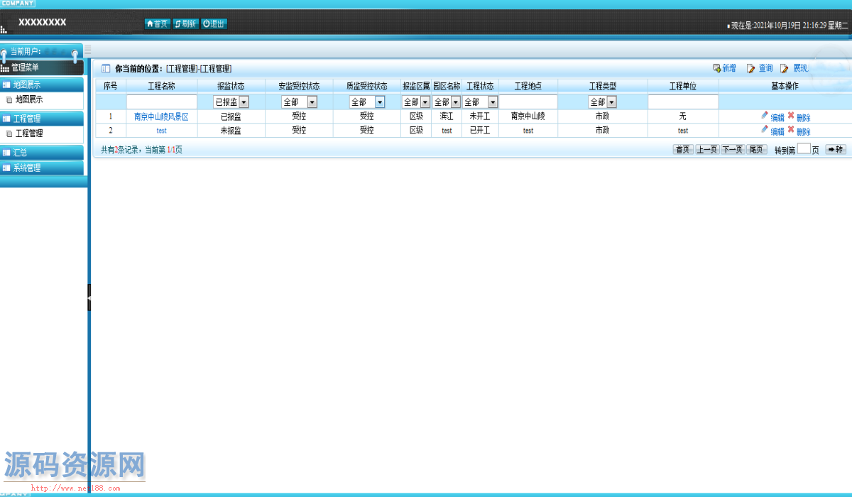Open the 地图展示 submenu item
852x497 pixels.
29,100
